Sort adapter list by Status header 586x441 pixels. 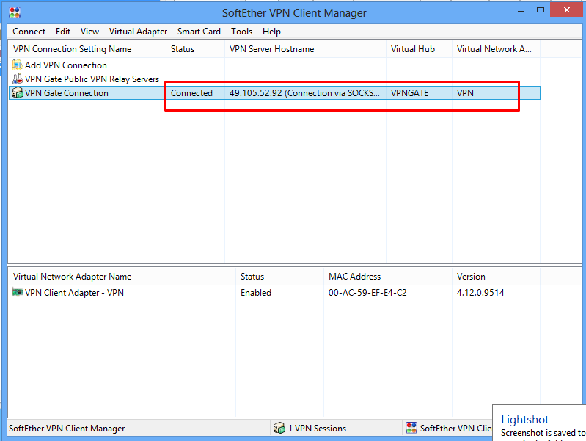(x=279, y=277)
